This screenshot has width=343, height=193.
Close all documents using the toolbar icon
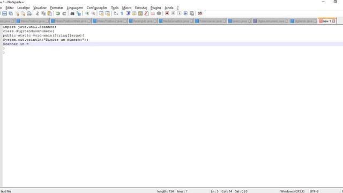coord(23,13)
